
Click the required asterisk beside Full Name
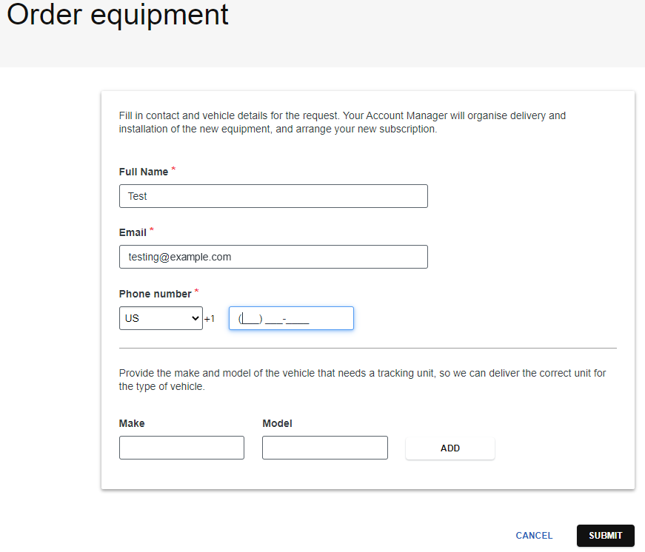click(x=173, y=169)
